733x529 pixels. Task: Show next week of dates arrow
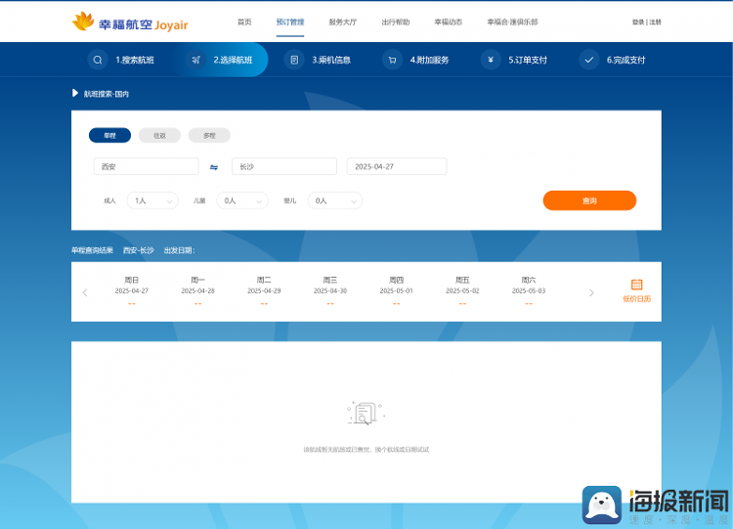[591, 292]
